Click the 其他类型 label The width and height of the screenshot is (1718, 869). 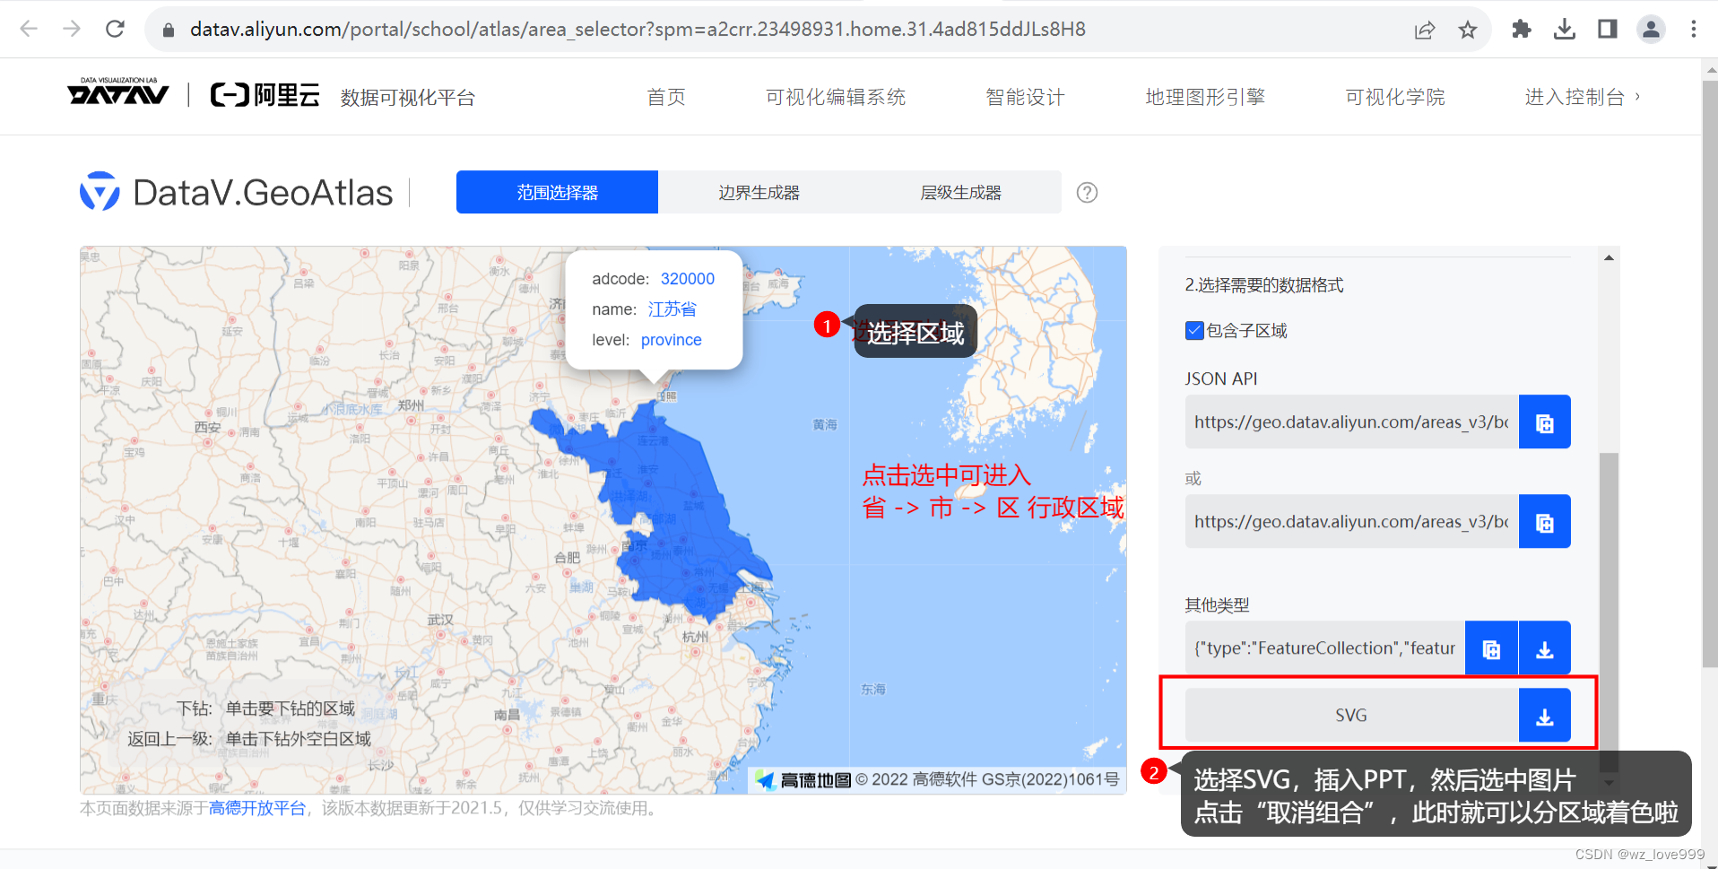[1217, 605]
